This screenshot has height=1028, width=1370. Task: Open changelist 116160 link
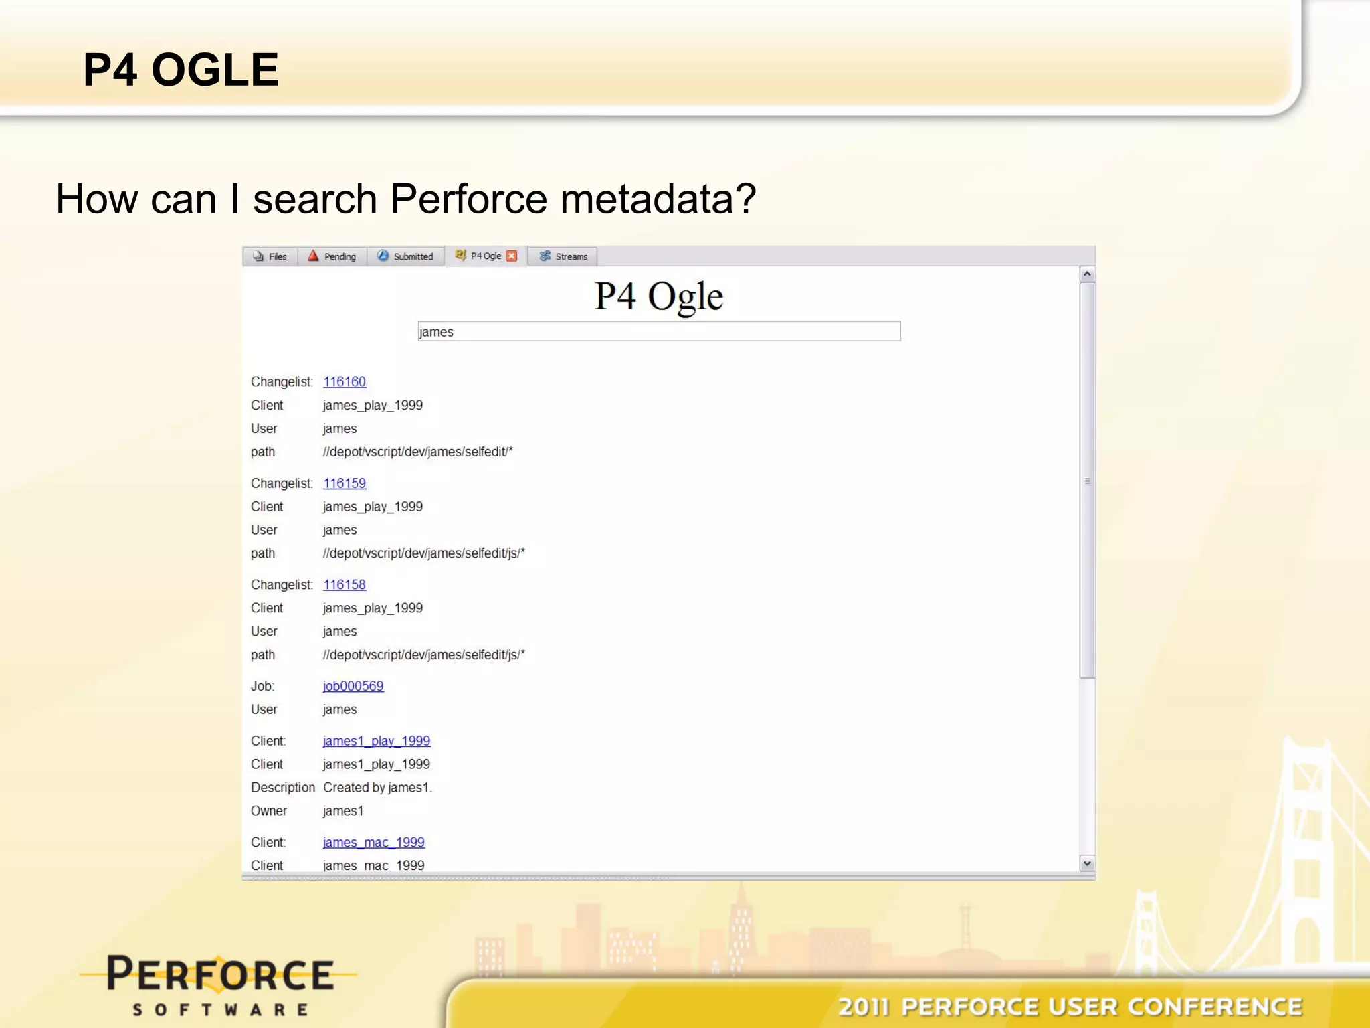pos(345,381)
